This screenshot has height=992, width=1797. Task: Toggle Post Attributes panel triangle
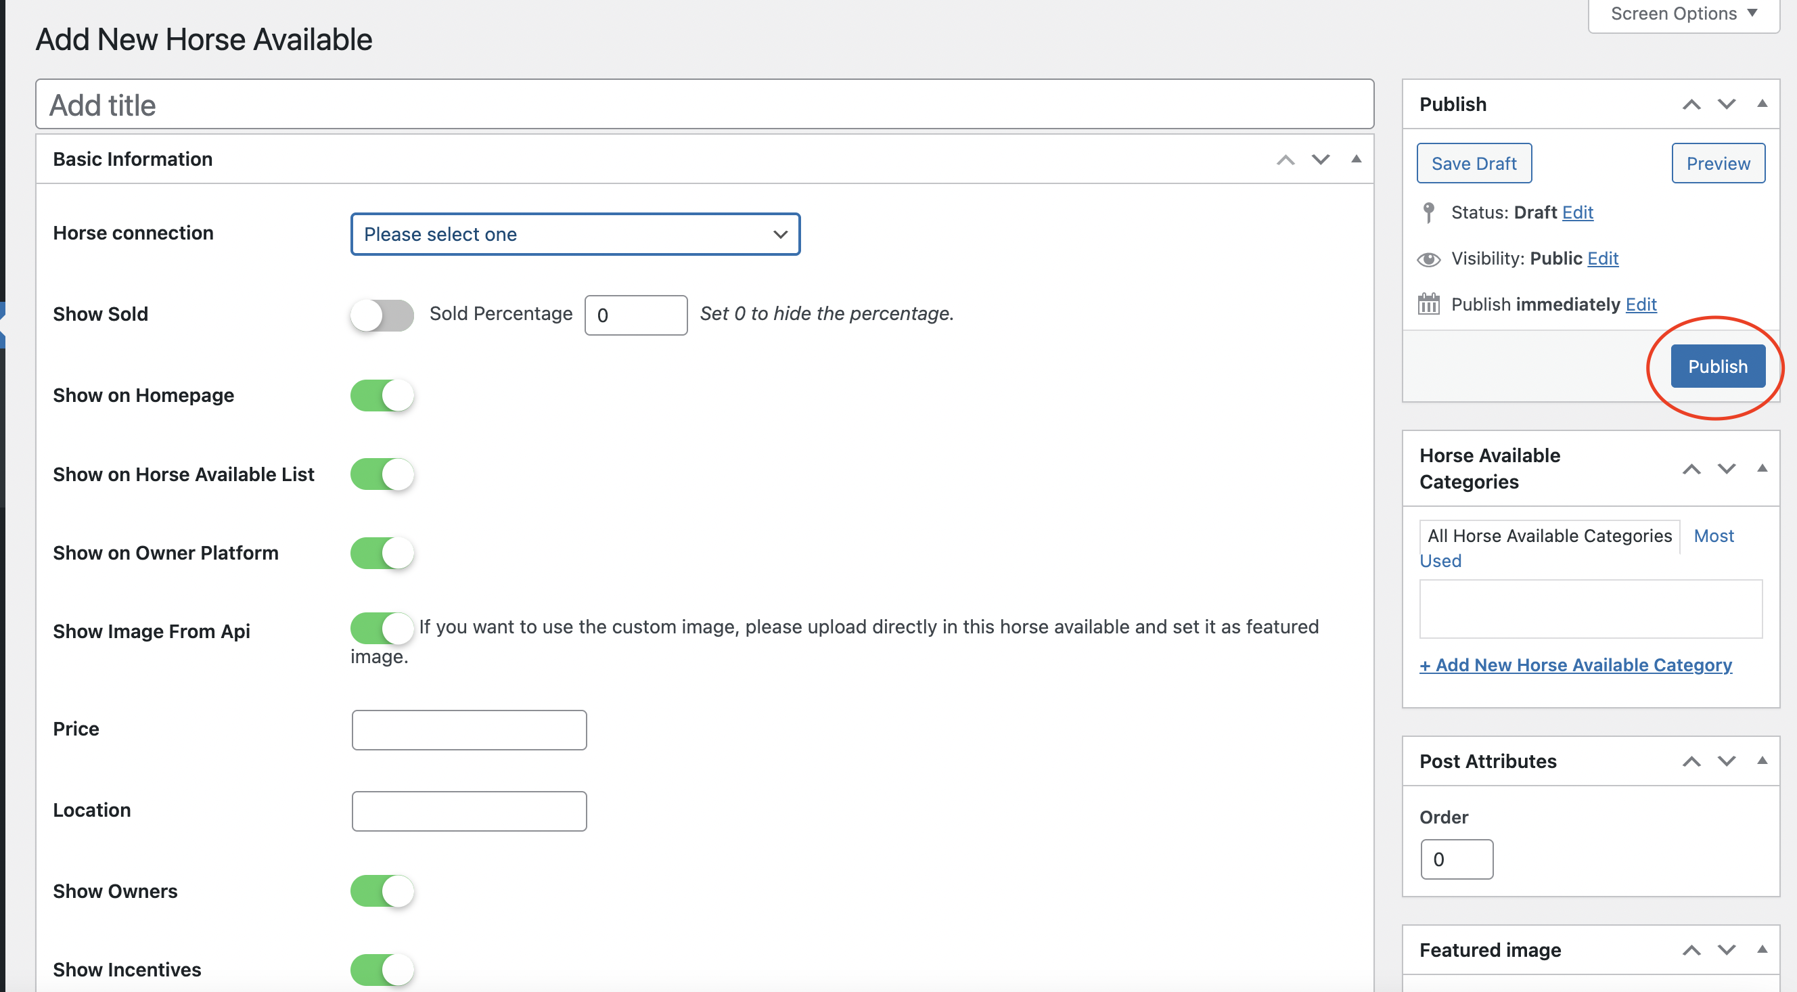pyautogui.click(x=1761, y=761)
